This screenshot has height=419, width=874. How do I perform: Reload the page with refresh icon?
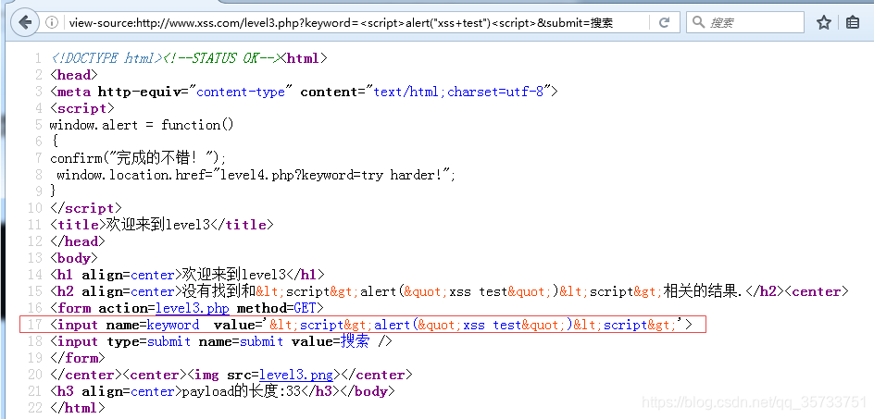(x=664, y=22)
